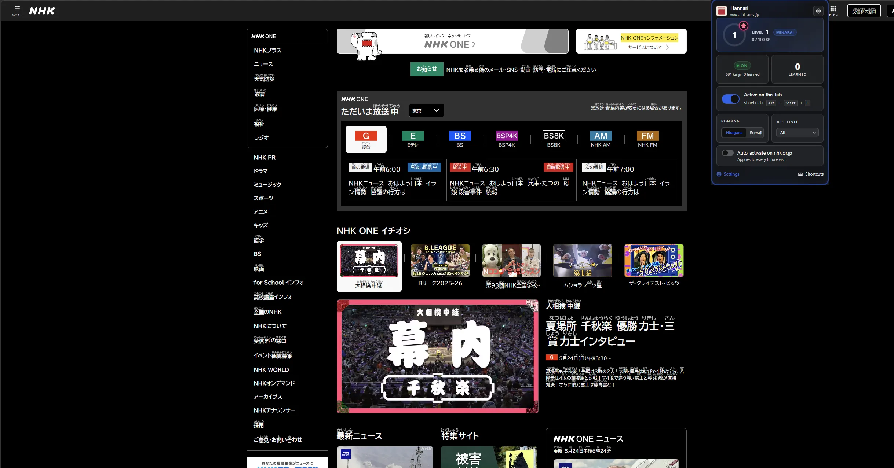Screen dimensions: 894x468
Task: Open the 東京 region dropdown
Action: 426,110
